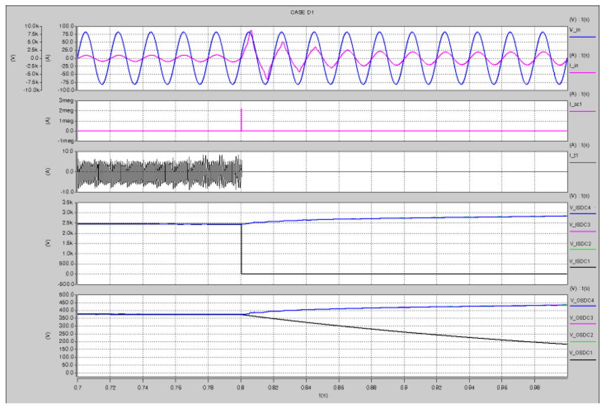Click the 0.72 tick on the time axis
This screenshot has height=412, width=606.
click(110, 387)
